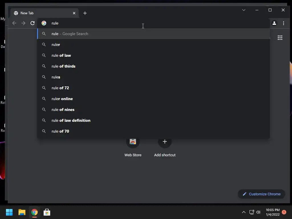
Task: Click the Customize Chrome button
Action: coord(261,194)
